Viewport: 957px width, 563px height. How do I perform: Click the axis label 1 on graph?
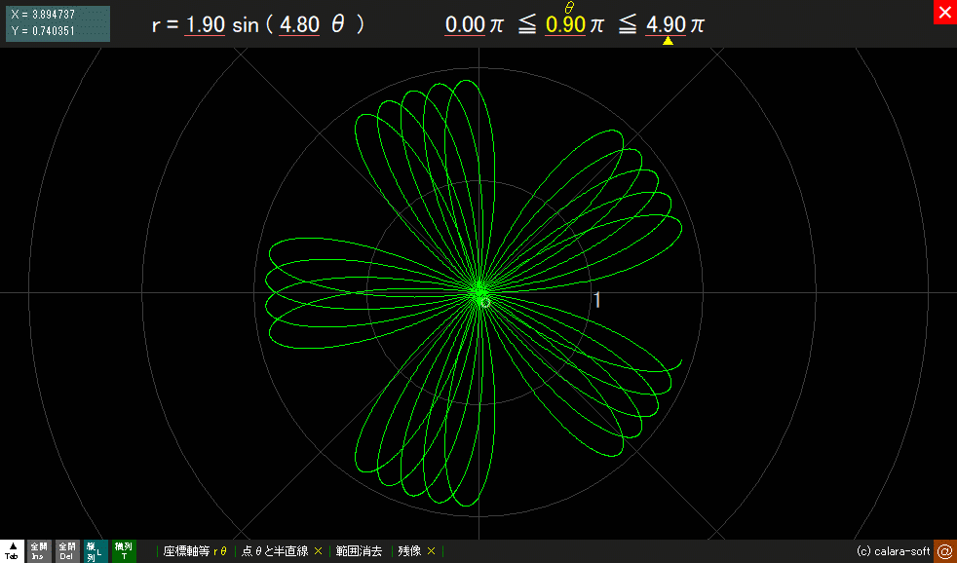click(x=597, y=299)
